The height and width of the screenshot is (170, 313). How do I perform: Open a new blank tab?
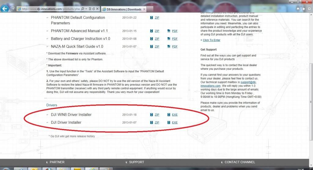[x=150, y=9]
